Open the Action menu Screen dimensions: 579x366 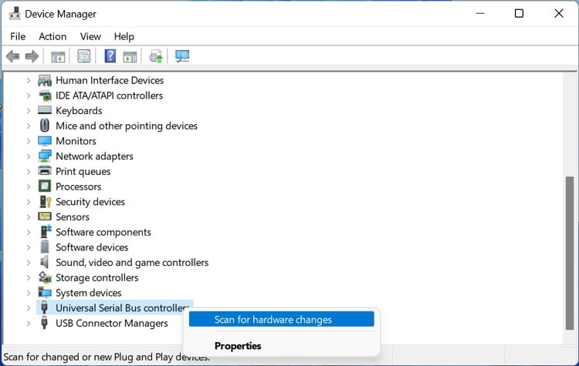(x=52, y=36)
